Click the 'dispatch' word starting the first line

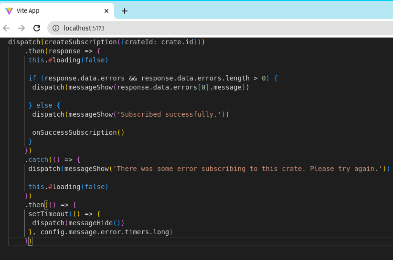[24, 42]
